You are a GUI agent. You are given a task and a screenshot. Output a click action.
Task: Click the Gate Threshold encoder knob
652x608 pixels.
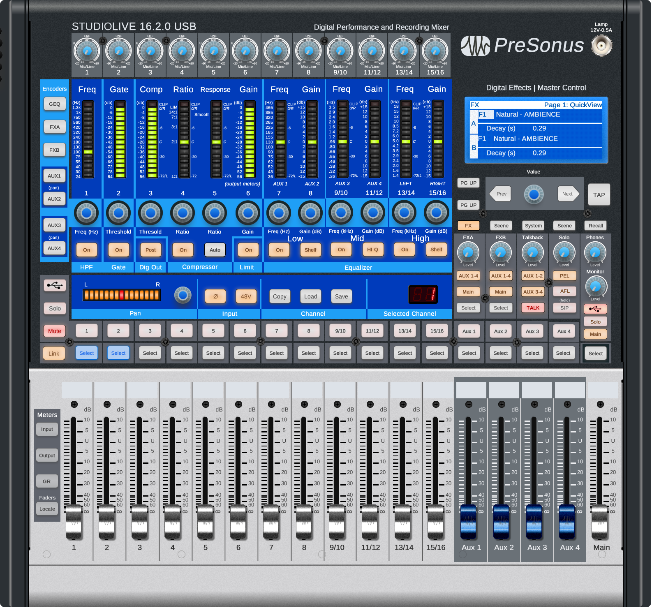tap(118, 213)
